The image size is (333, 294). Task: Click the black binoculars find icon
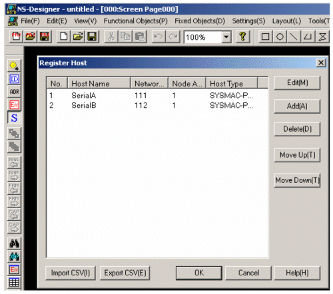pos(15,243)
